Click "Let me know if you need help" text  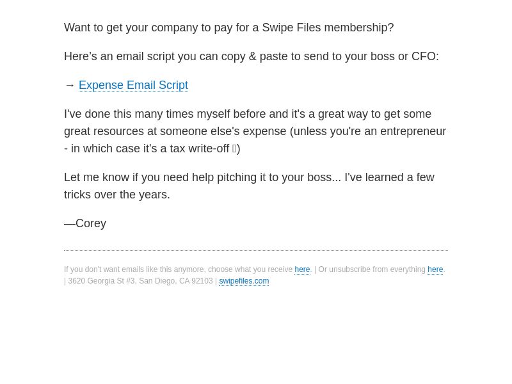pyautogui.click(x=139, y=177)
